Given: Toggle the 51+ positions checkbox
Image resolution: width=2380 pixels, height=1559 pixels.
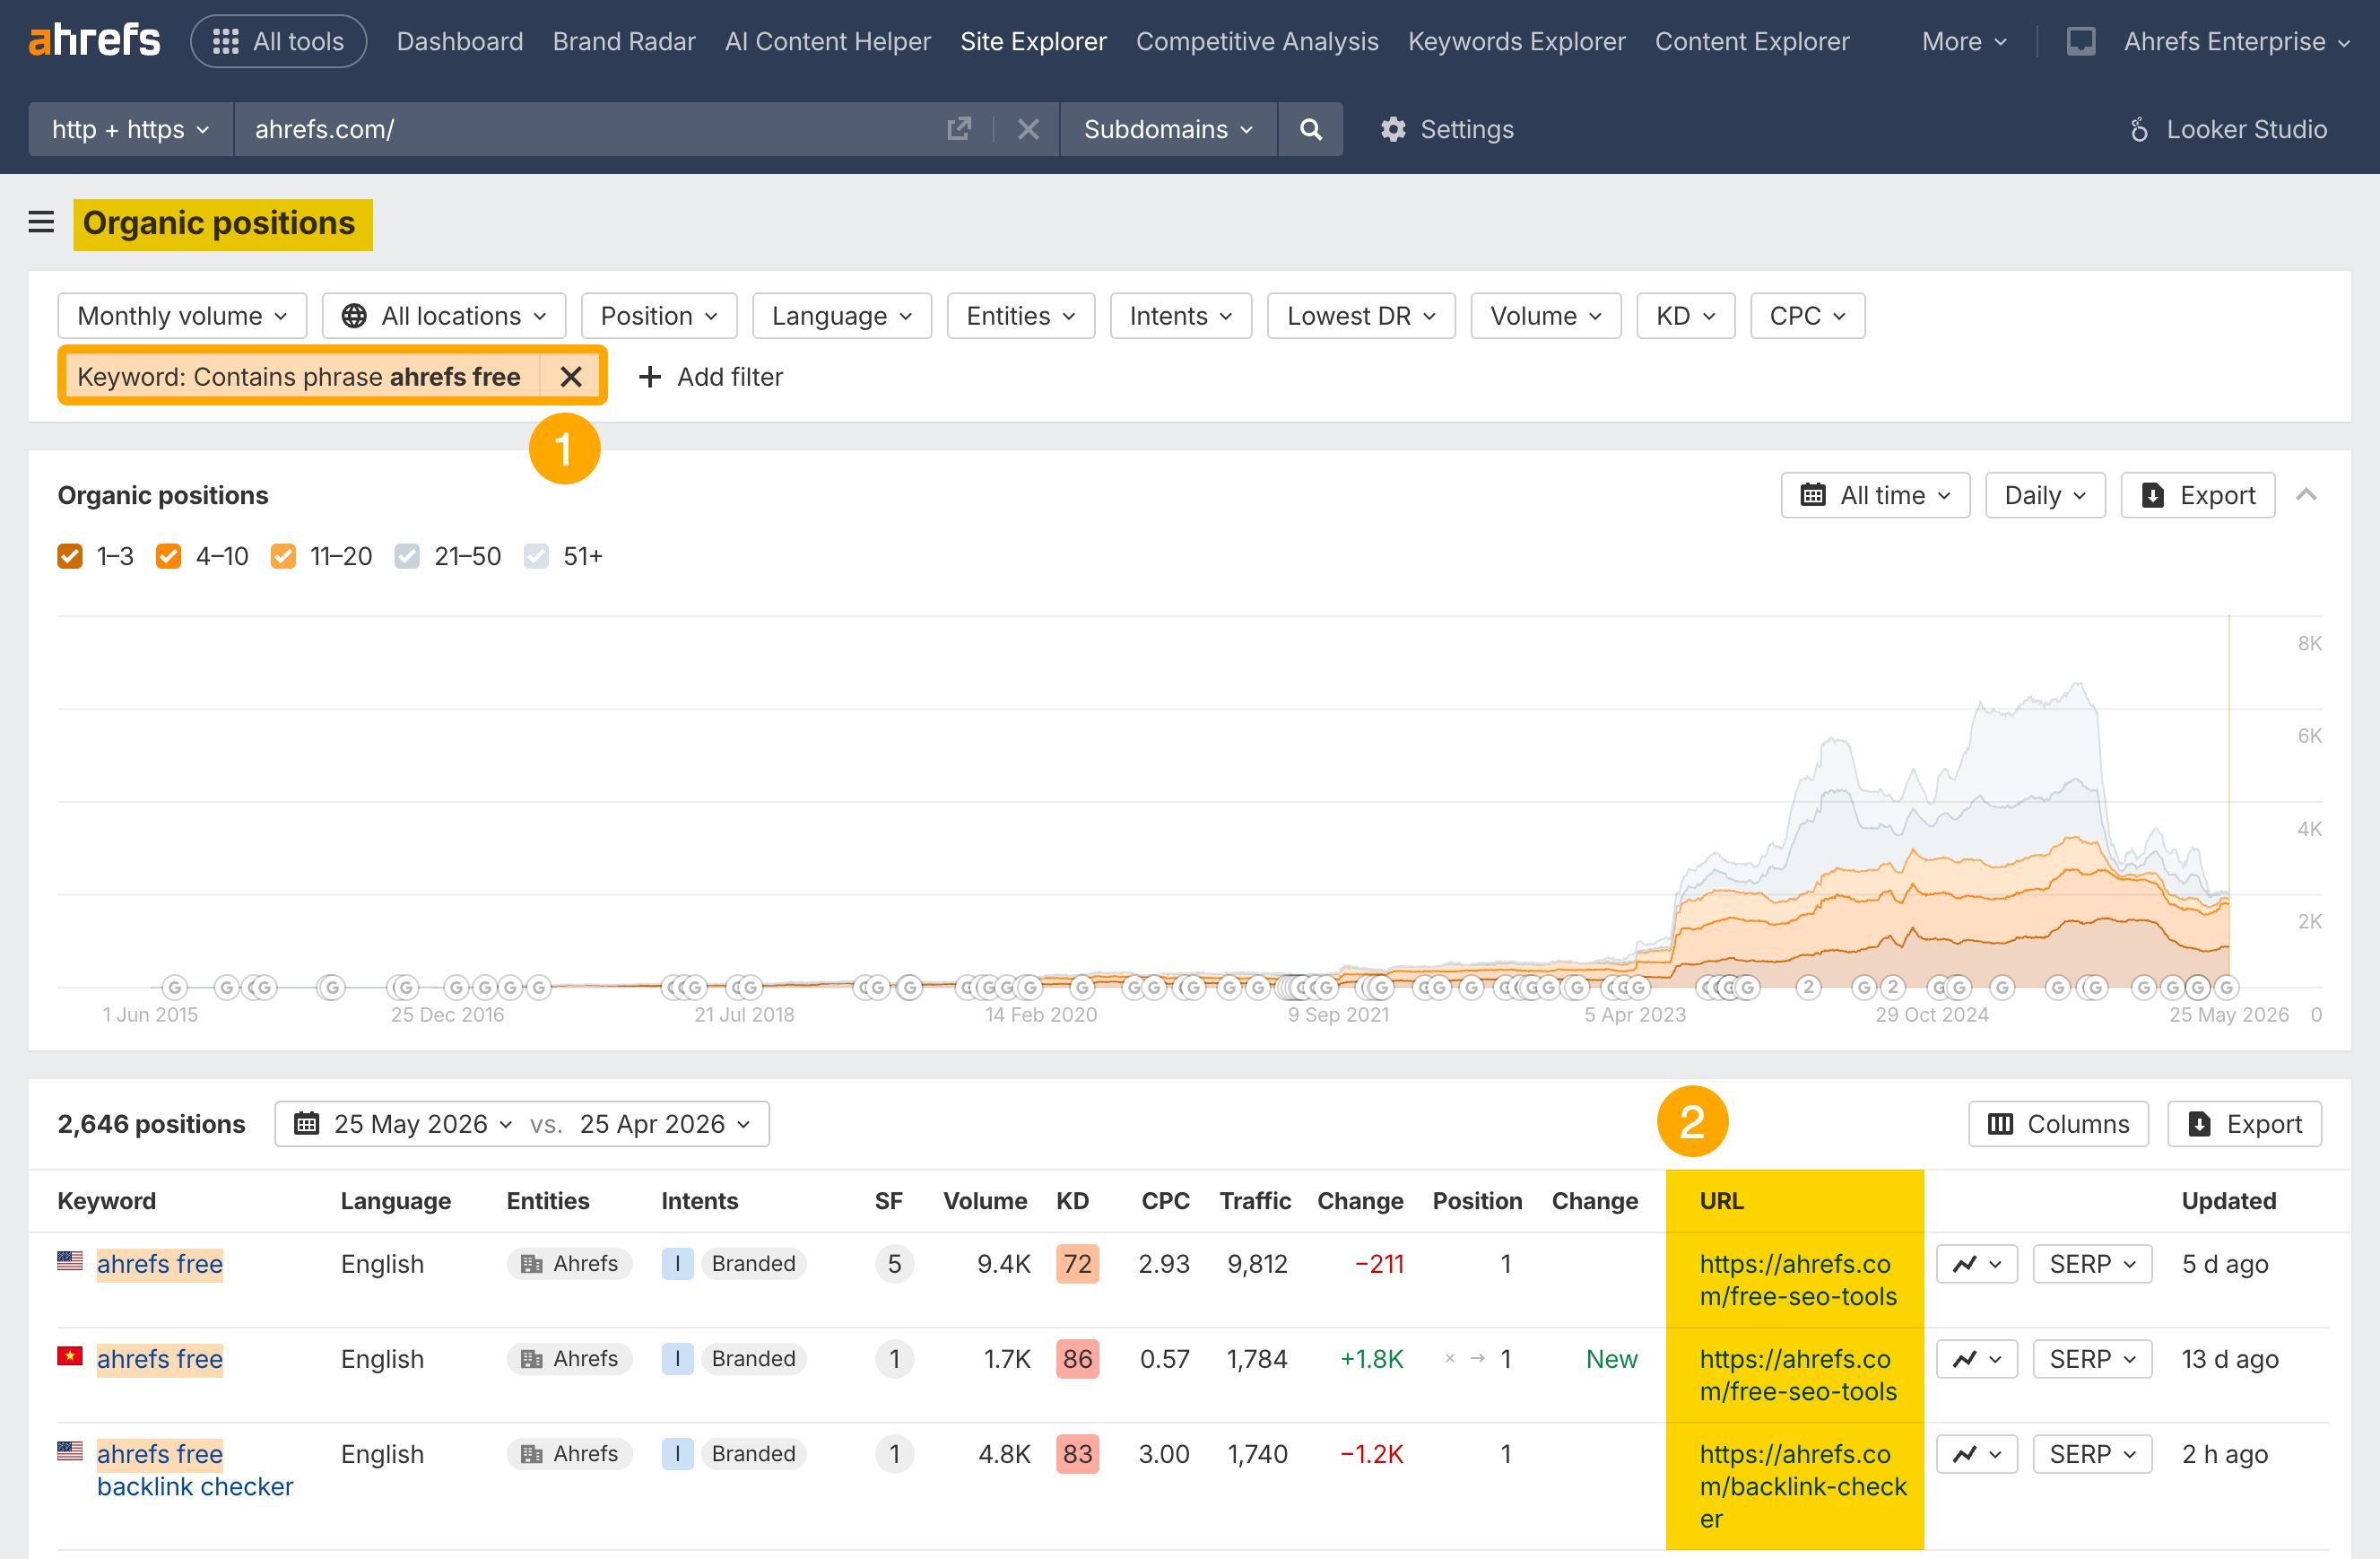Looking at the screenshot, I should pos(536,556).
